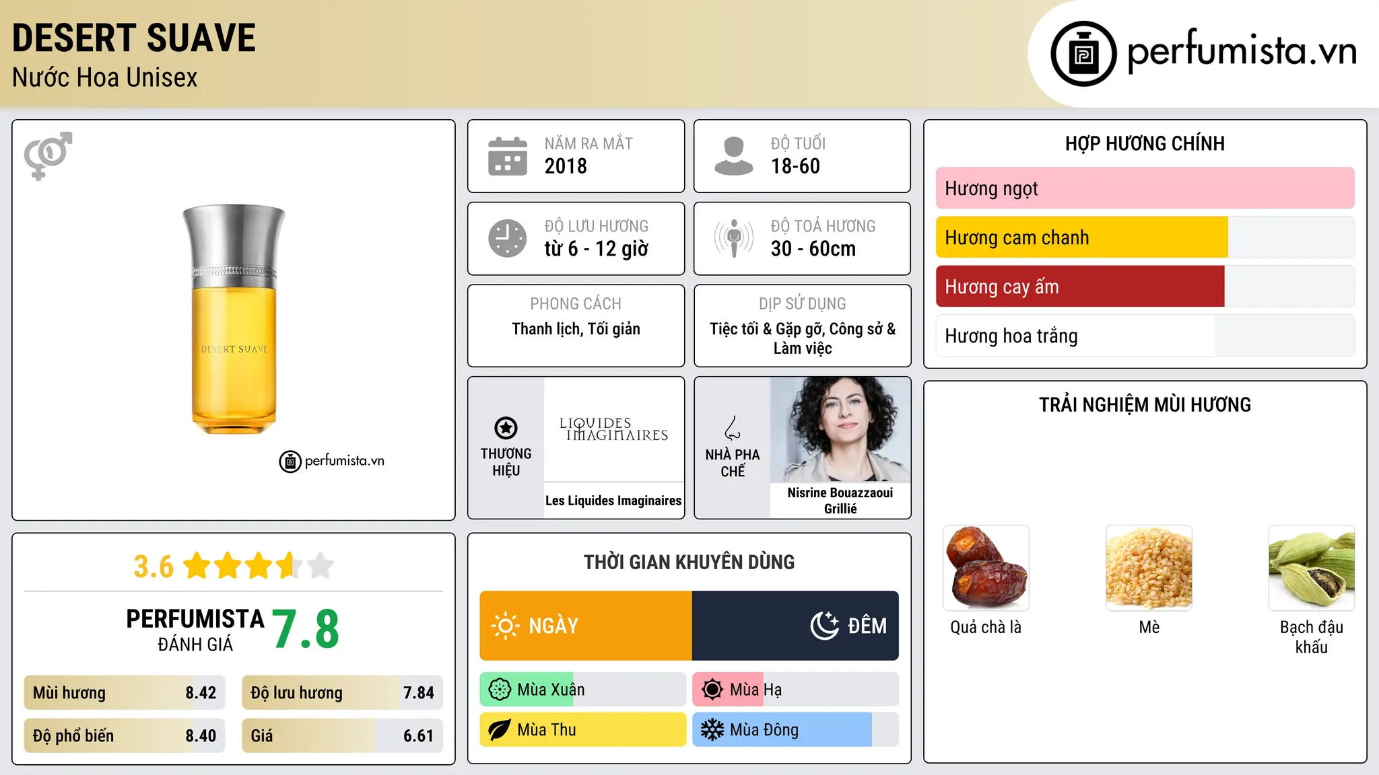Click the Quả chà là label
Screen dimensions: 1379x775
(x=986, y=628)
